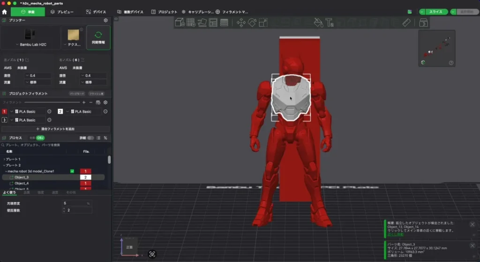This screenshot has width=480, height=262.
Task: Select the Auto orient tool
Action: click(x=202, y=22)
